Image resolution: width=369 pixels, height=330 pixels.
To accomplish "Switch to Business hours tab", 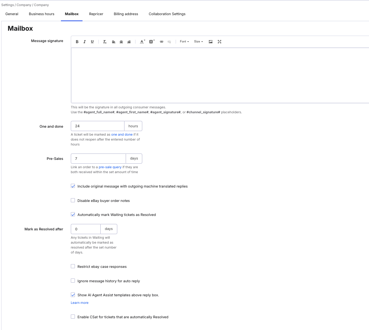I will pyautogui.click(x=41, y=14).
